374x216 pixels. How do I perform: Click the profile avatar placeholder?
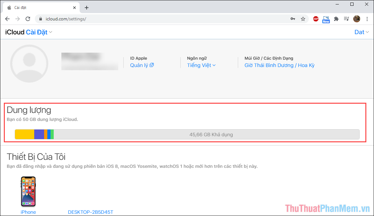29,63
